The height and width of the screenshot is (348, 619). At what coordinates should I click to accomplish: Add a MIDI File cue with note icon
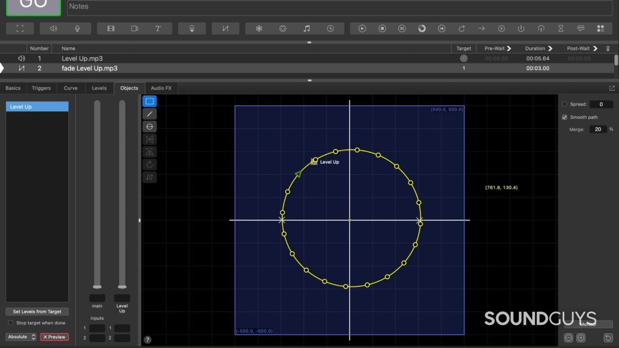coord(306,28)
